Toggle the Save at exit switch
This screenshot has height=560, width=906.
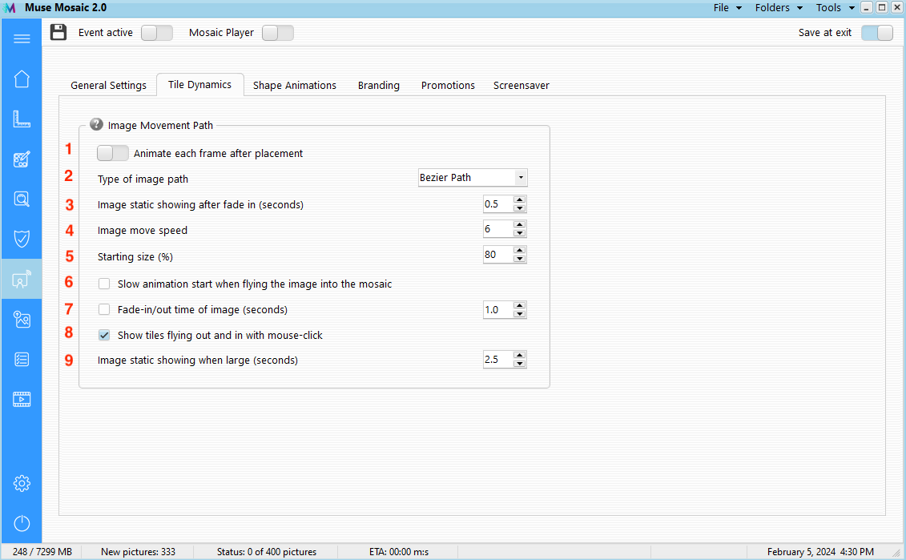click(x=876, y=33)
